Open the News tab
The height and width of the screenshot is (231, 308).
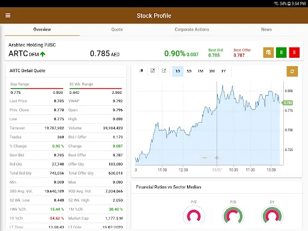(x=266, y=29)
